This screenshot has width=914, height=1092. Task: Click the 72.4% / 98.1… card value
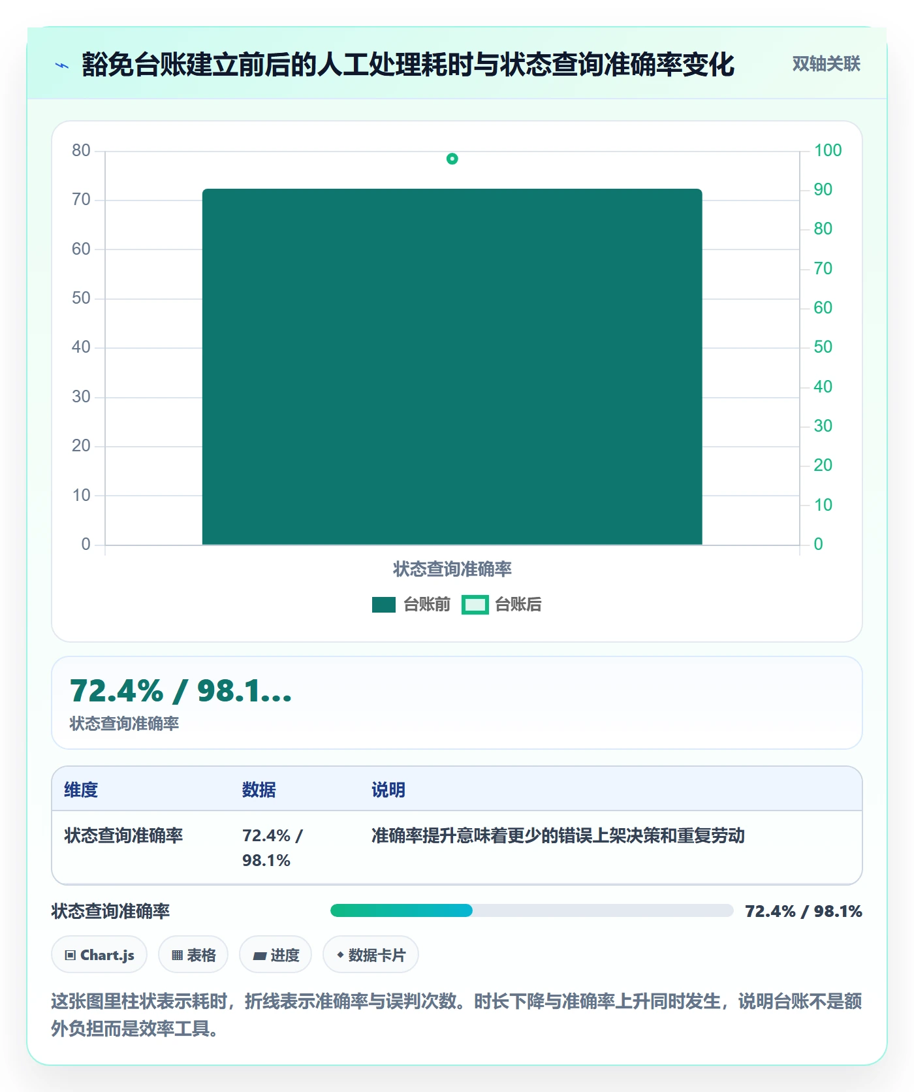click(181, 691)
